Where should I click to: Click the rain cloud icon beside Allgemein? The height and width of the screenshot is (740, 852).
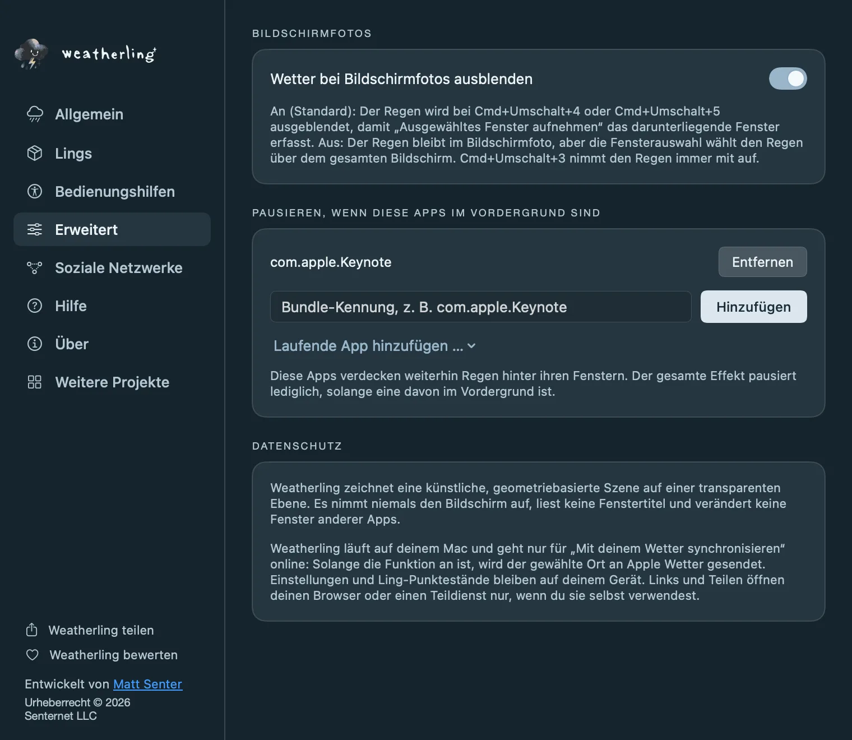(x=35, y=114)
